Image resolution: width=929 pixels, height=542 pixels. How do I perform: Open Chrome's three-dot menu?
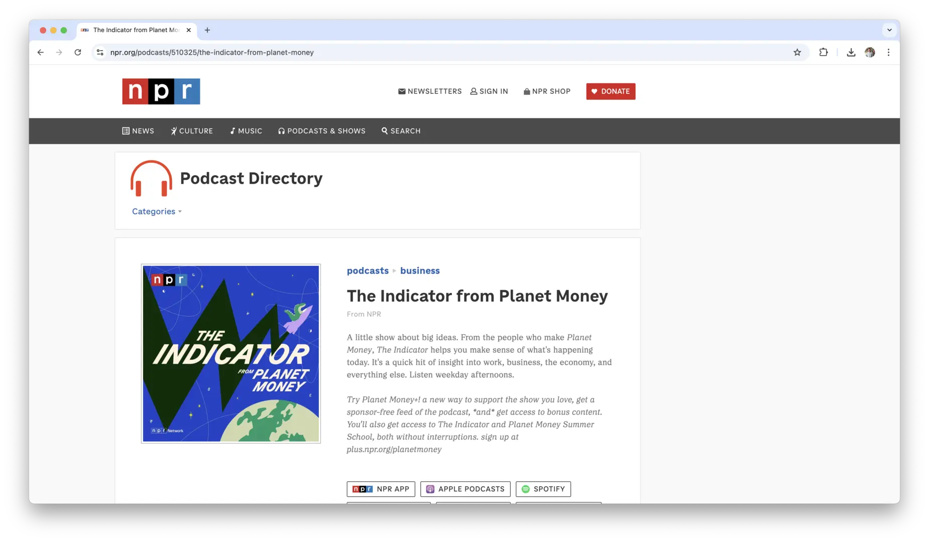coord(888,52)
